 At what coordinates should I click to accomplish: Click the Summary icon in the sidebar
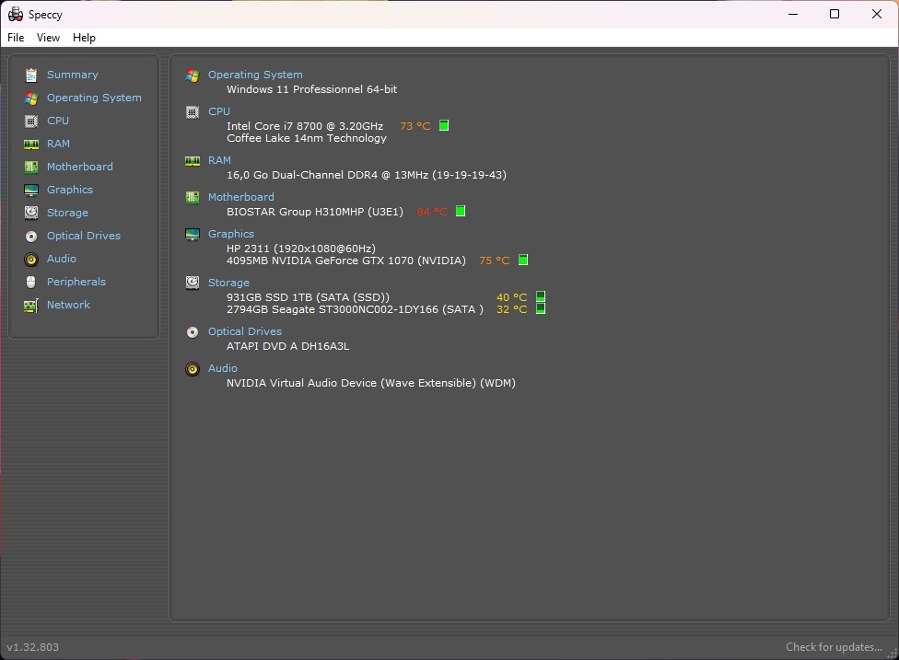pyautogui.click(x=31, y=75)
